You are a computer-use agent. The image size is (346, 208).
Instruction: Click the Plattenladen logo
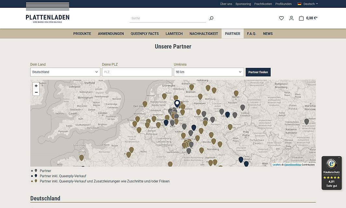[x=47, y=13]
